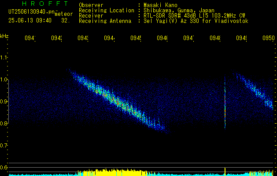Screen dimensions: 277x176
Task: Click the gray vertical range bar beside 0.9
Action: [x=9, y=101]
